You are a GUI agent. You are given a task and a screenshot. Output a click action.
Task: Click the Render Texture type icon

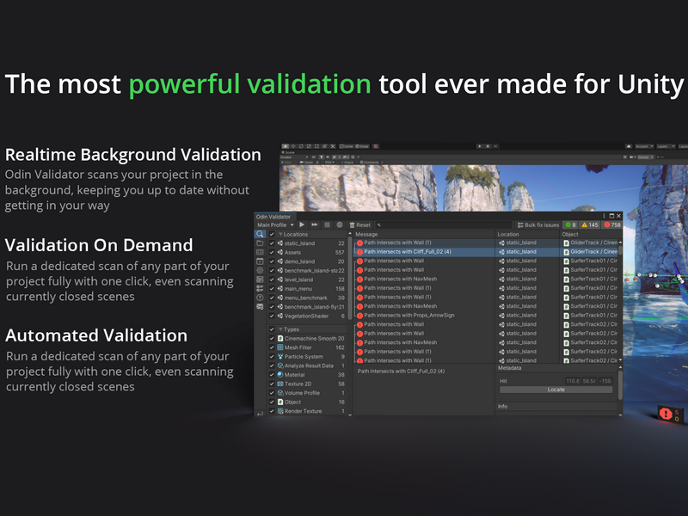click(280, 411)
